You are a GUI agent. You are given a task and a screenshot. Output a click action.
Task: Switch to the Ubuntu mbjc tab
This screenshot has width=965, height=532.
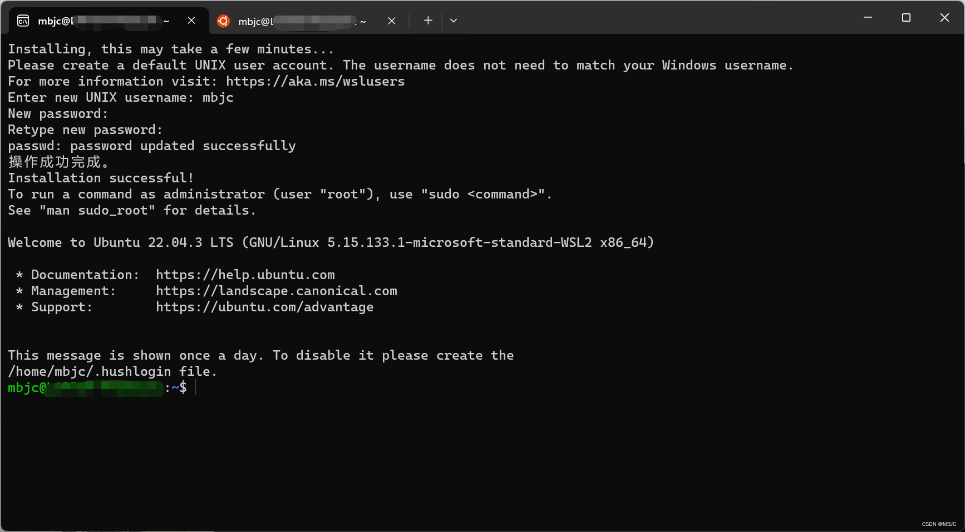(x=301, y=21)
